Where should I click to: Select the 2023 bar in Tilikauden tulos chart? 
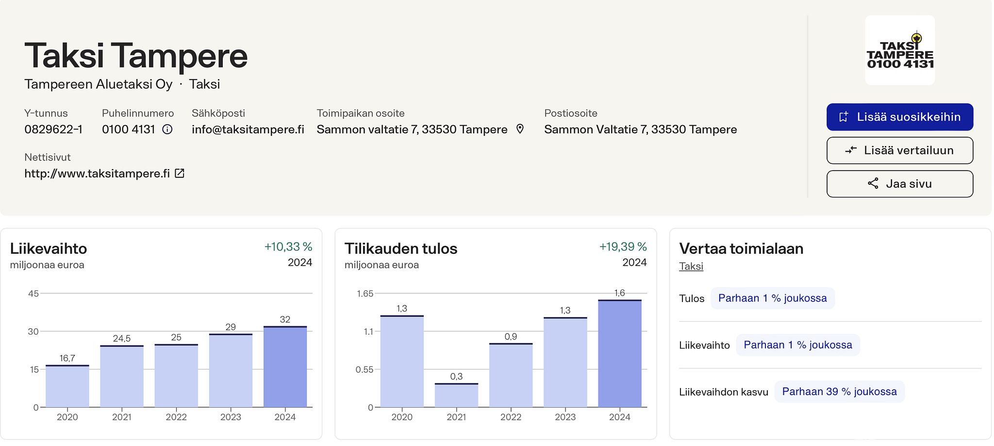(x=565, y=362)
